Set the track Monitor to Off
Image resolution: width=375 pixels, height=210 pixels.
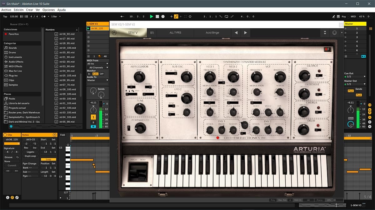[x=102, y=74]
